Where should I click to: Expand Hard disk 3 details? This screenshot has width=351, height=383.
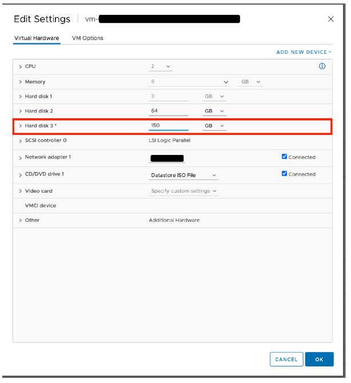tap(21, 126)
